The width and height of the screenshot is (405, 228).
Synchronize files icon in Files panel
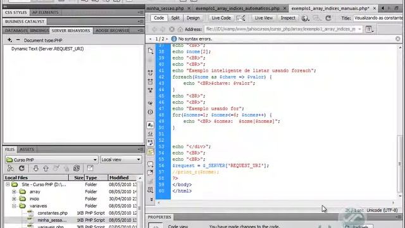pyautogui.click(x=77, y=168)
